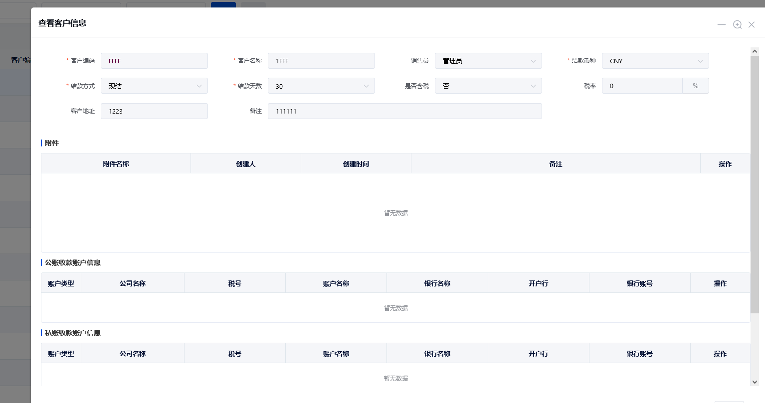Select the 备注 field containing 111111

pyautogui.click(x=404, y=111)
